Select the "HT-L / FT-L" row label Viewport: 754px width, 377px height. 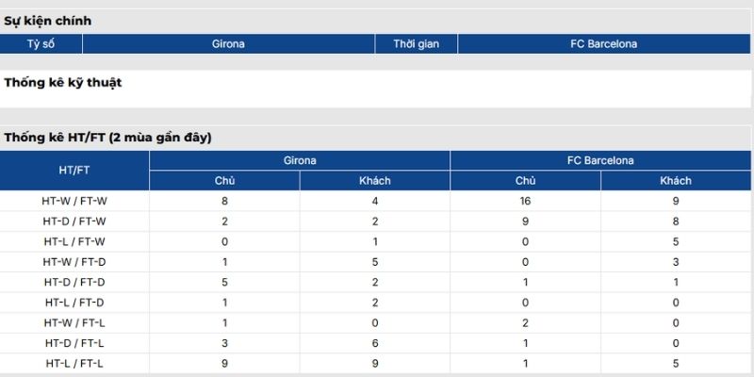[x=74, y=363]
